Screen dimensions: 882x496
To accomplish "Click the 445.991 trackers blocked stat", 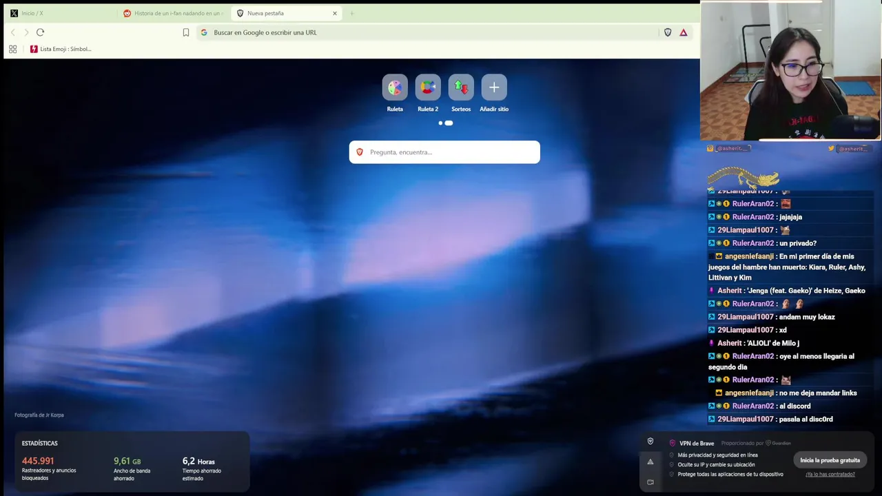I will 49,468.
